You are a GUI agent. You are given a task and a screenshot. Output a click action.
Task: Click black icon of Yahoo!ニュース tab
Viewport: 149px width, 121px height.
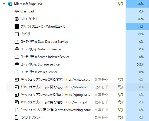pyautogui.click(x=16, y=27)
